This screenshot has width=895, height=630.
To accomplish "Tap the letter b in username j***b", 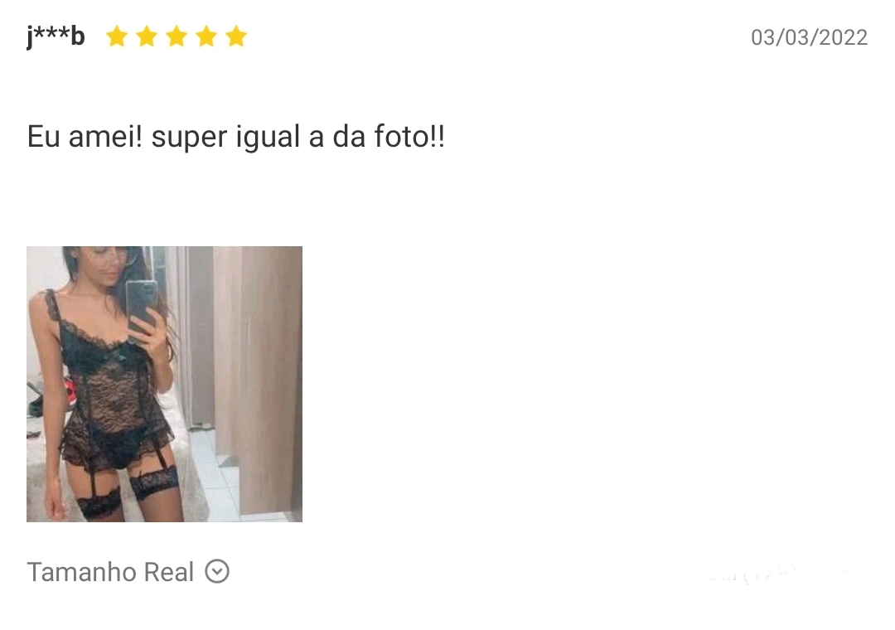I will pyautogui.click(x=78, y=36).
